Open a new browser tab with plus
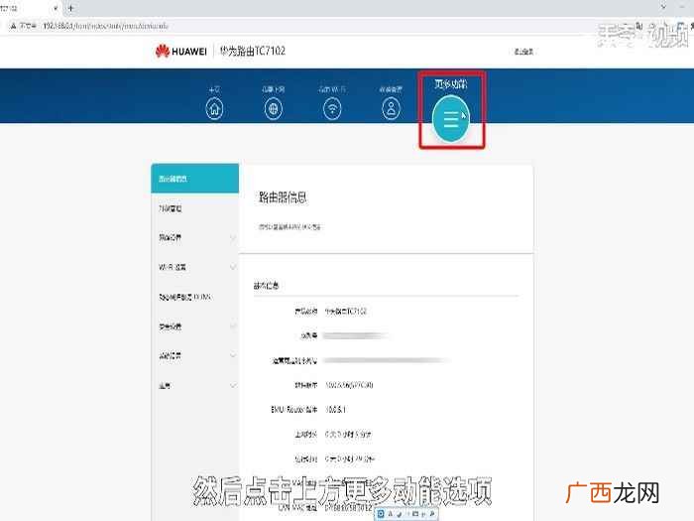 [70, 8]
